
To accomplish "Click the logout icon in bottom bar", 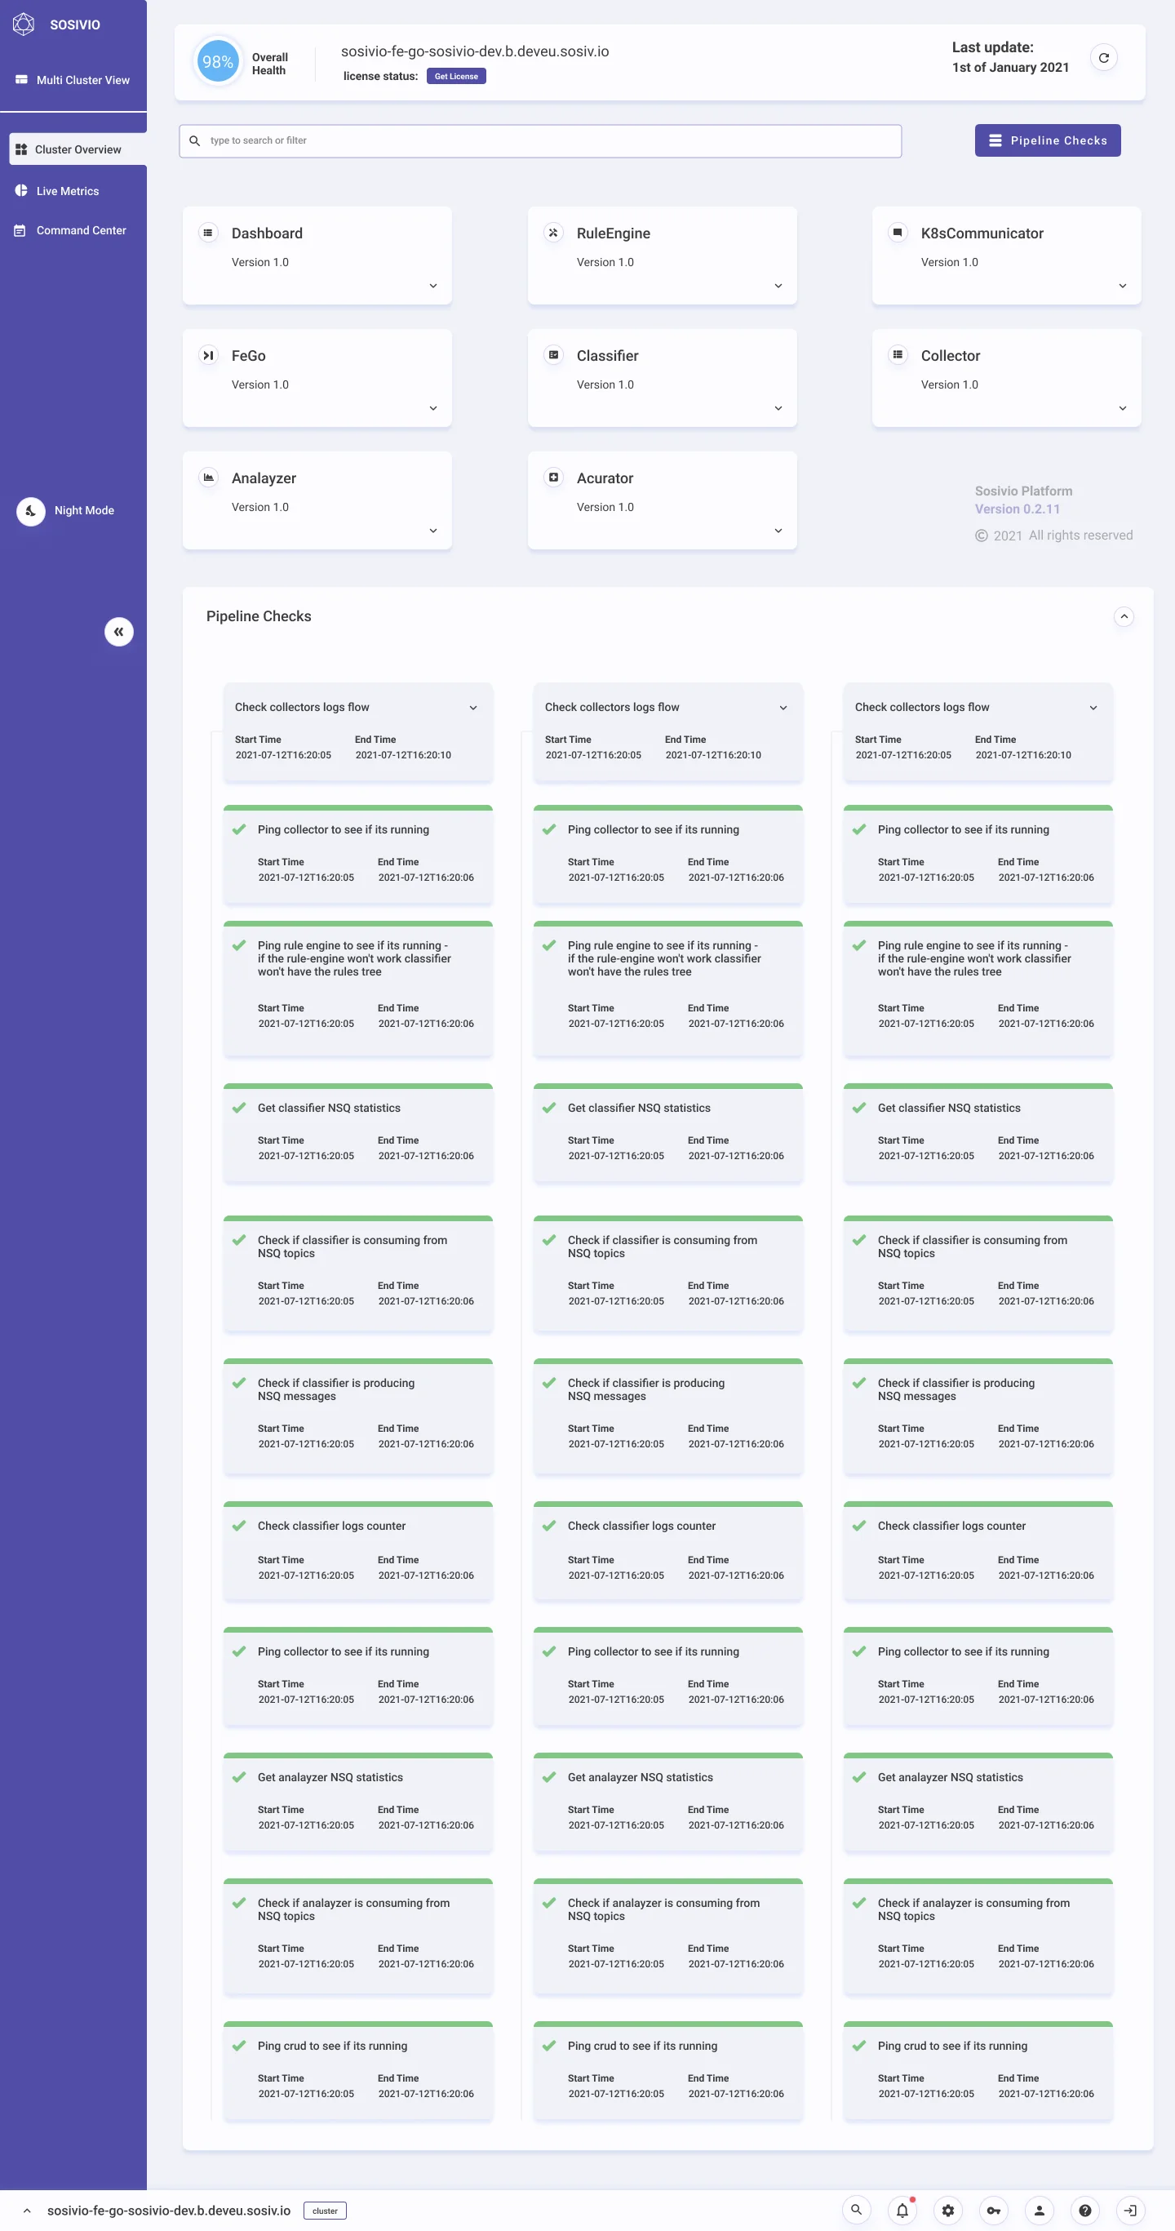I will pos(1130,2209).
